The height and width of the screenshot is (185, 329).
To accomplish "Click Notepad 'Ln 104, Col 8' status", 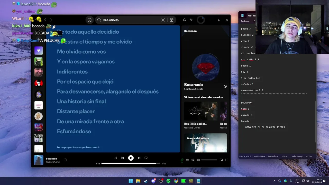I will pos(245,156).
